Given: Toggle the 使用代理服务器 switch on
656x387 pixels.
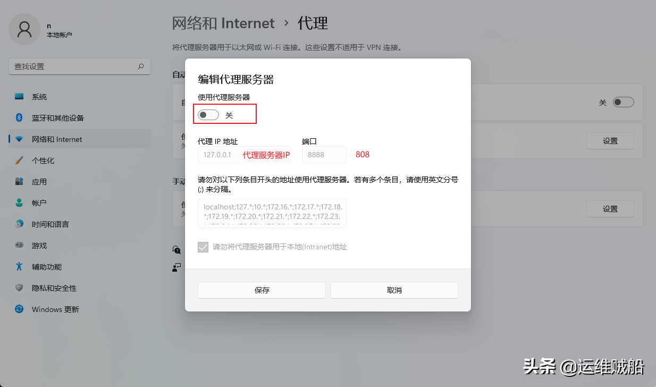Looking at the screenshot, I should [208, 115].
